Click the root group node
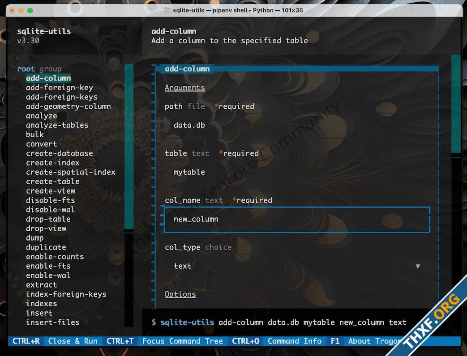Screen dimensions: 467x356 click(x=39, y=69)
